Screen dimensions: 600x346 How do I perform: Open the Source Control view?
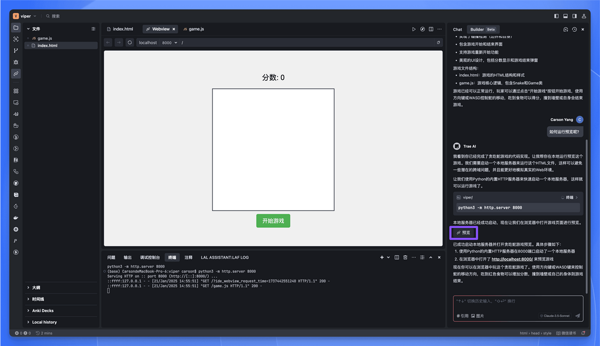pyautogui.click(x=16, y=50)
